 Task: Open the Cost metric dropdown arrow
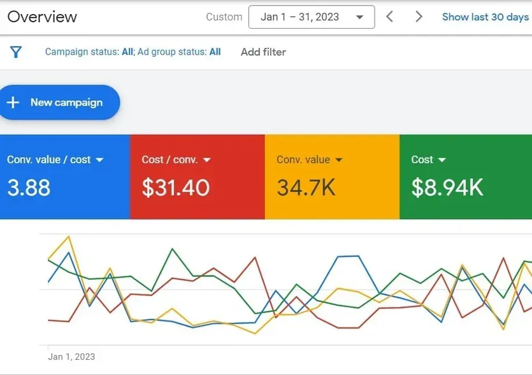click(442, 160)
